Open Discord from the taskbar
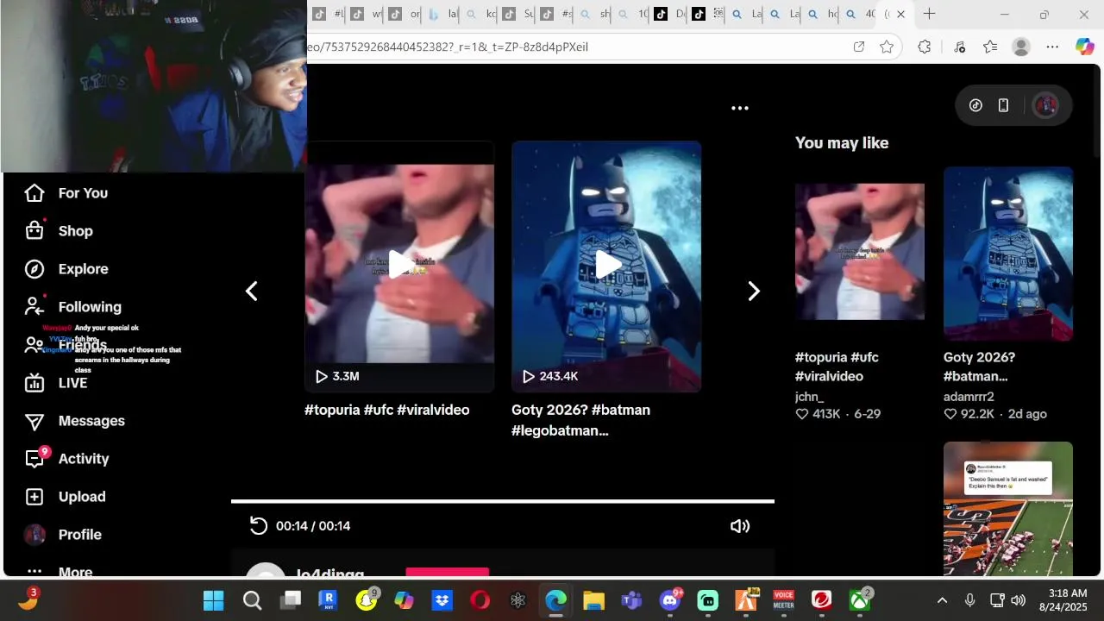The width and height of the screenshot is (1104, 621). pos(670,600)
